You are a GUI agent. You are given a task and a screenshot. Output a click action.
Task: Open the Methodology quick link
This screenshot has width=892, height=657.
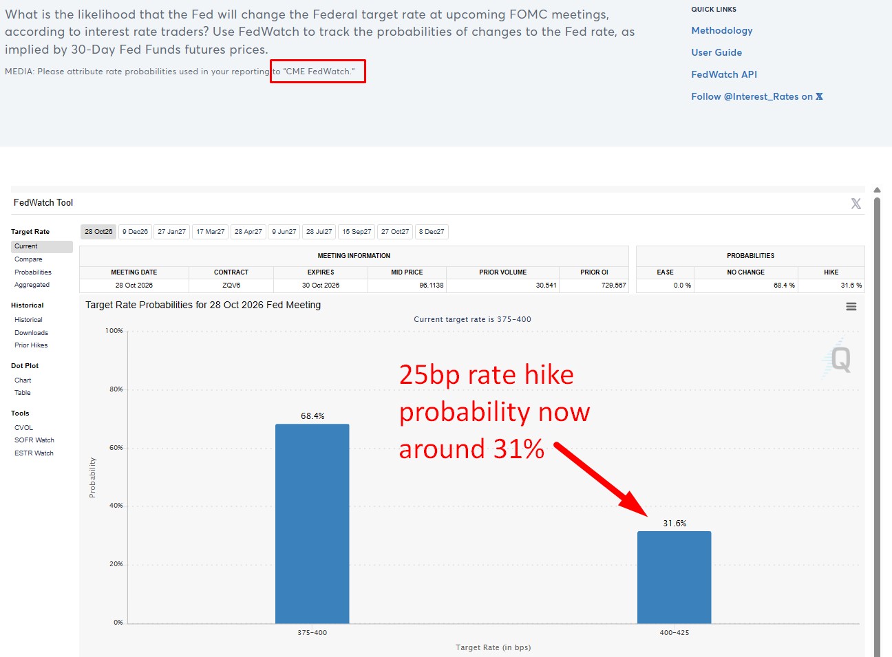click(x=722, y=30)
